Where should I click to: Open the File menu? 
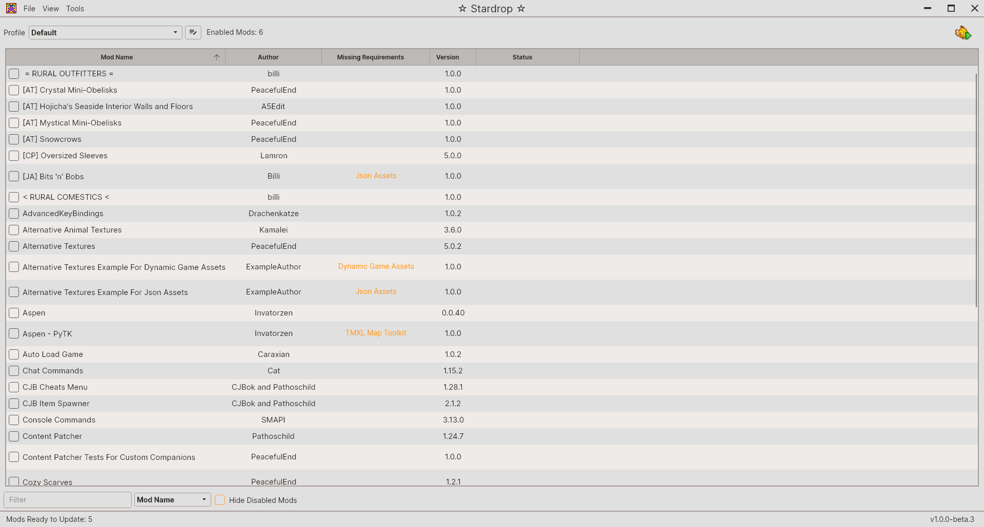29,9
